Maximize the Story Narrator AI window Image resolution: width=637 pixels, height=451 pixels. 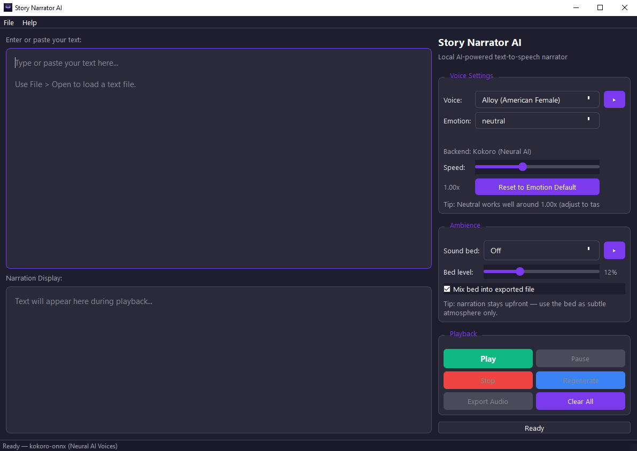tap(600, 7)
